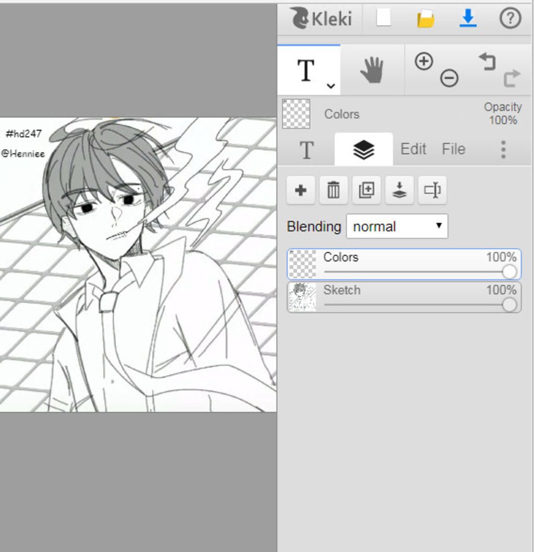The image size is (534, 552).
Task: Open the File tab
Action: 454,149
